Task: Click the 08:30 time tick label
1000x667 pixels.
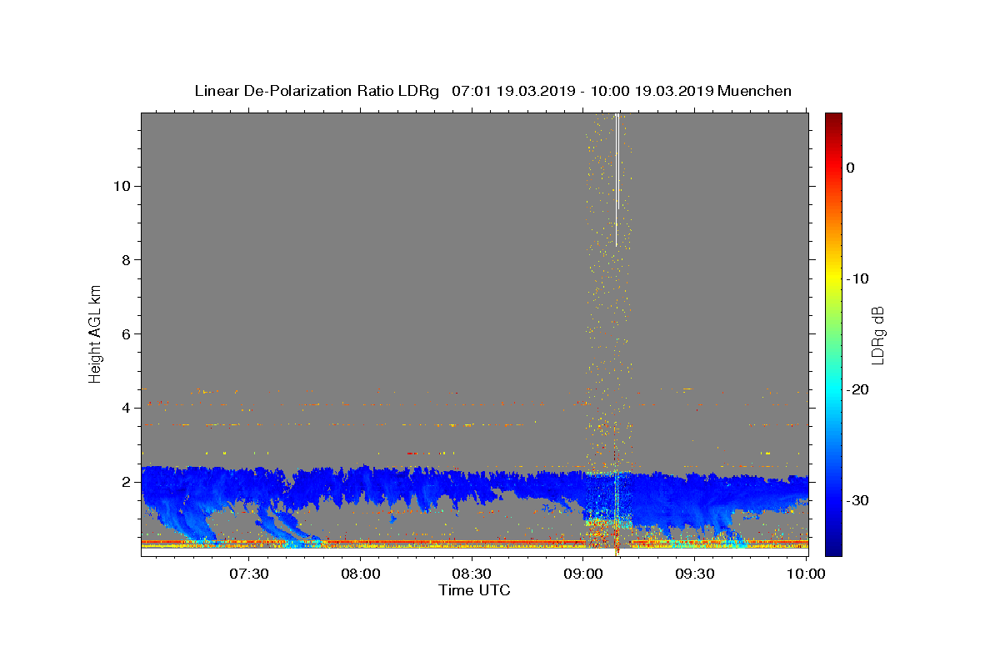Action: tap(472, 574)
